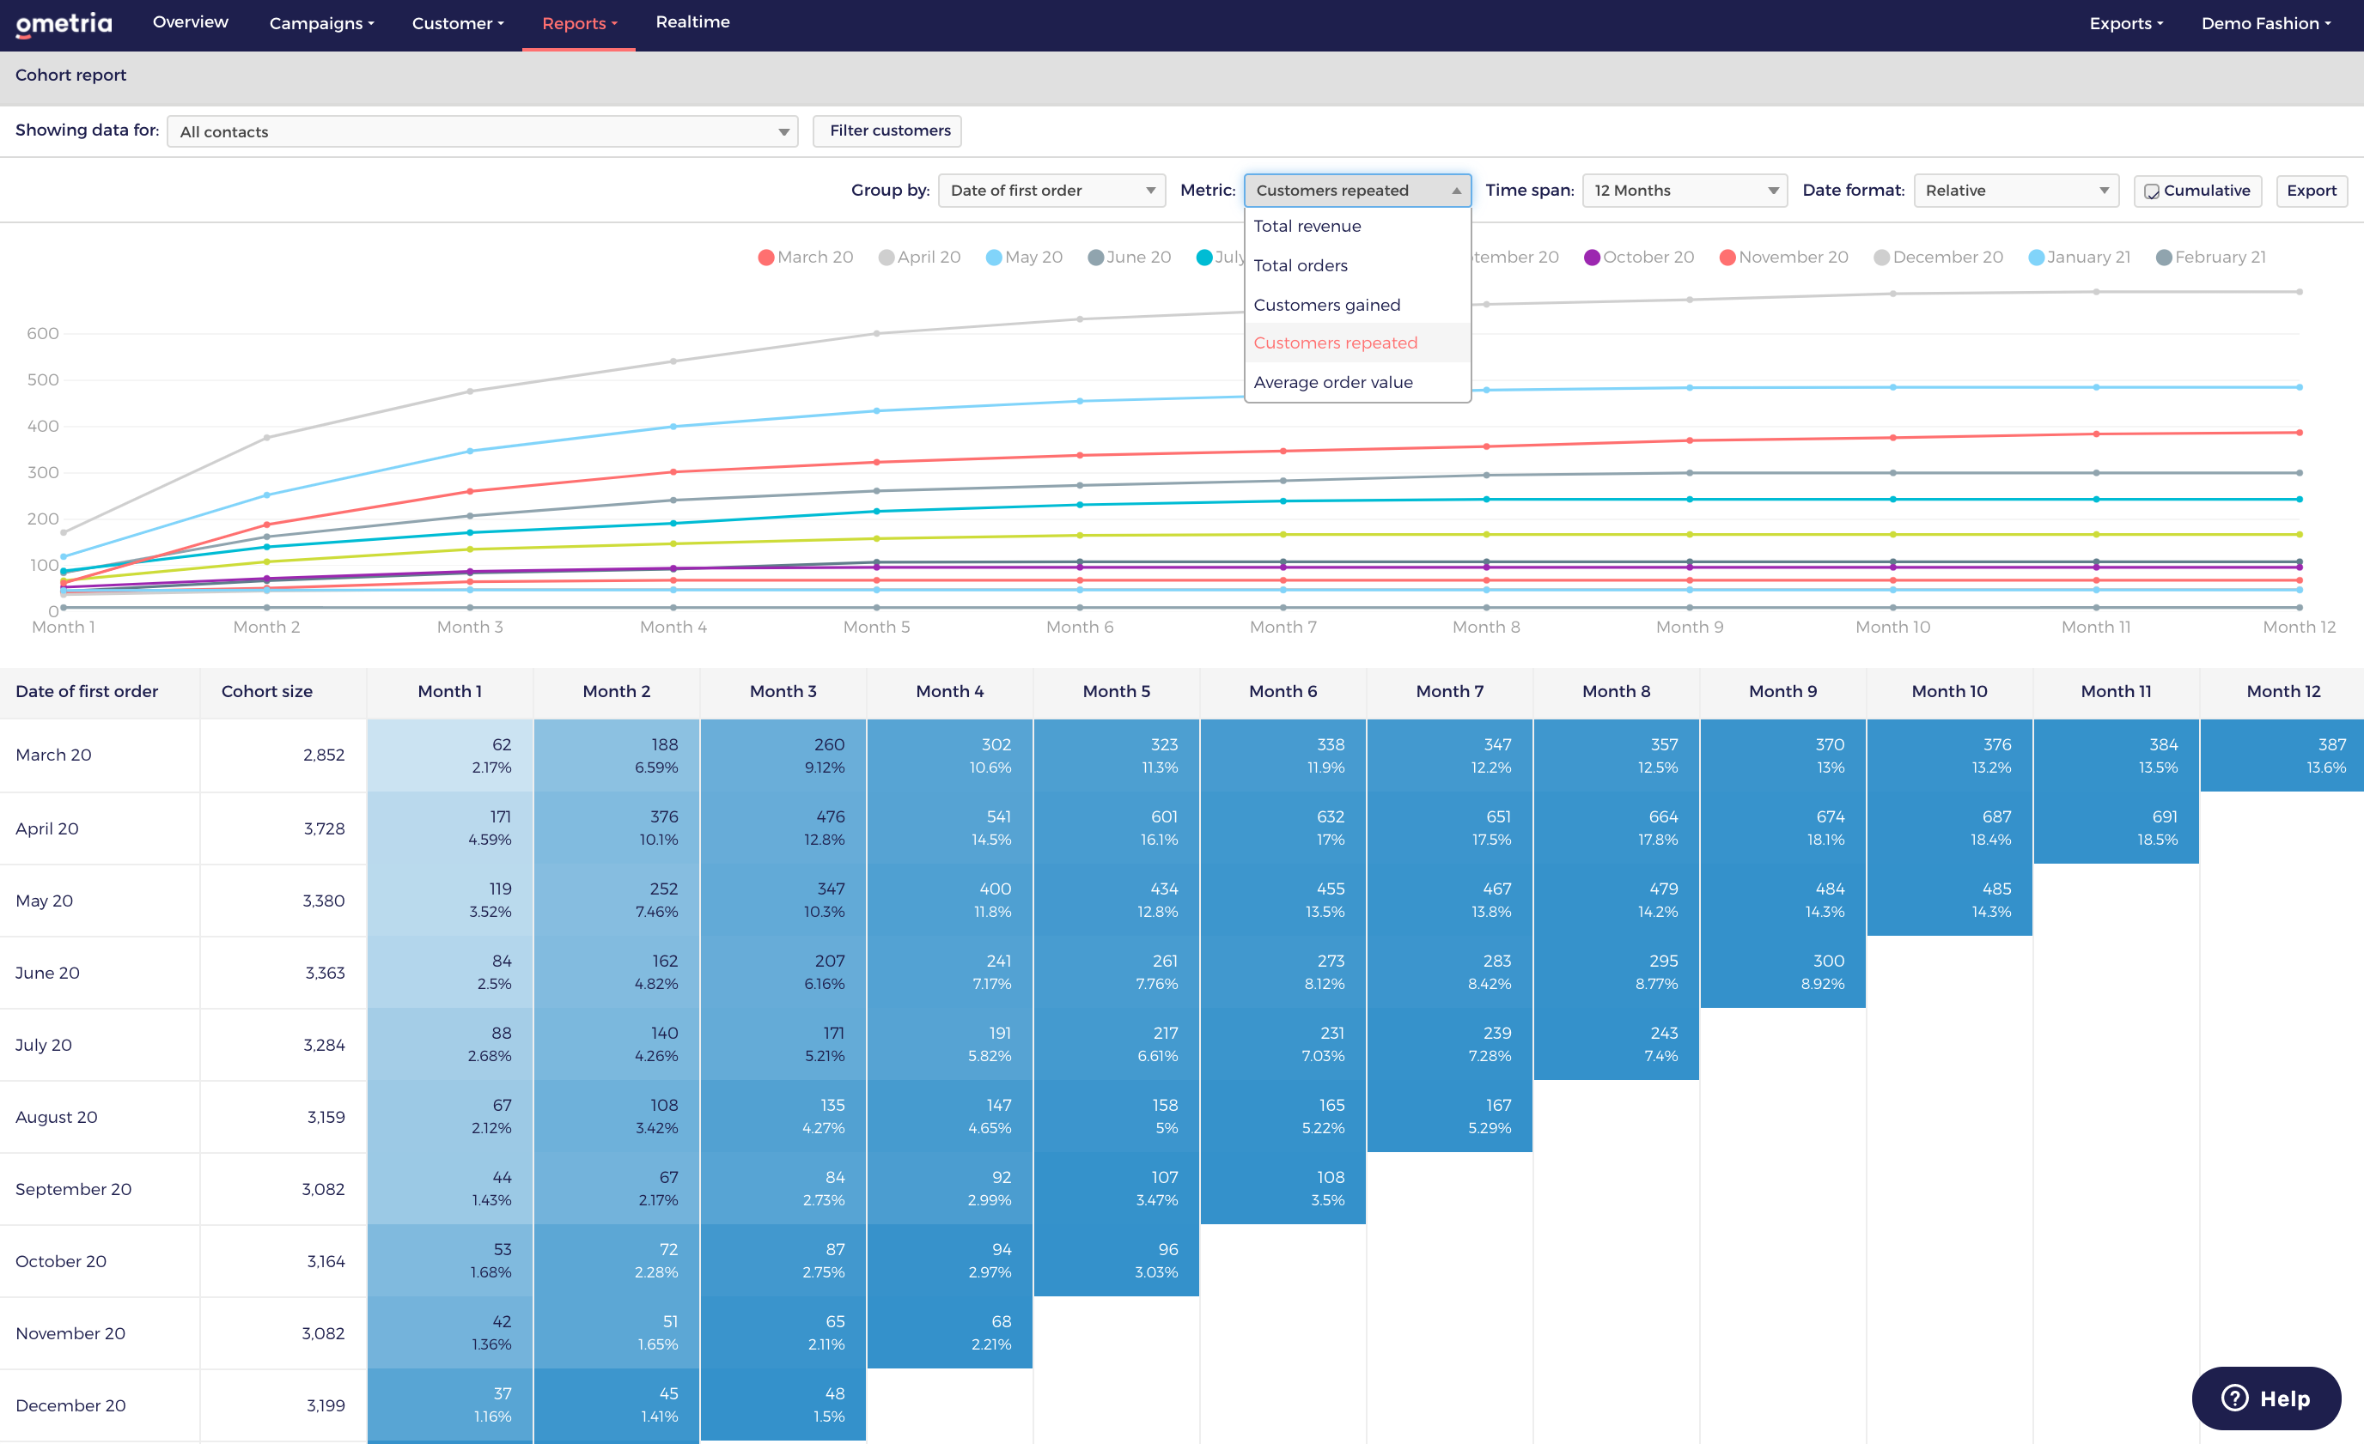Choose Total revenue from metric list

click(x=1307, y=227)
